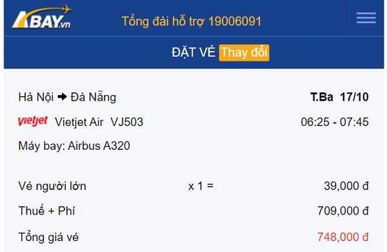Click the adult fare 39,000 đ
This screenshot has height=252, width=387.
pyautogui.click(x=346, y=186)
